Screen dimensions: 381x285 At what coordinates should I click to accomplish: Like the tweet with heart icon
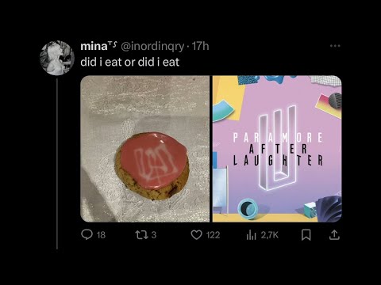click(196, 234)
